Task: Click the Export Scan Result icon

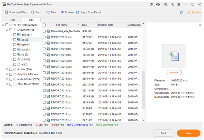Action: pyautogui.click(x=78, y=12)
